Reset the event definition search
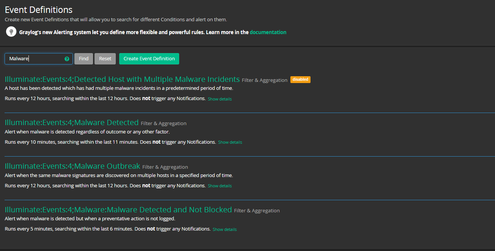Screen dimensions: 495x251 [105, 59]
